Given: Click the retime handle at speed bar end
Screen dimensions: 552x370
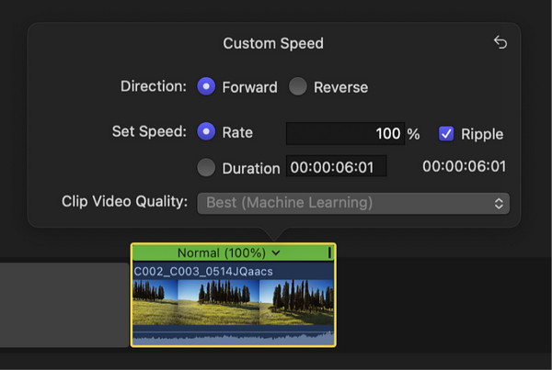Looking at the screenshot, I should [x=329, y=252].
